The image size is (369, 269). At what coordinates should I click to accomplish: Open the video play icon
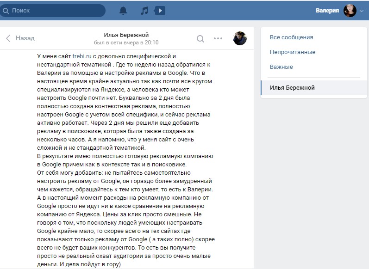(160, 11)
